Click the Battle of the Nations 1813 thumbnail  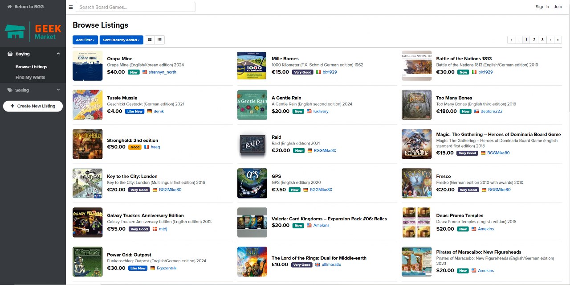coord(416,66)
